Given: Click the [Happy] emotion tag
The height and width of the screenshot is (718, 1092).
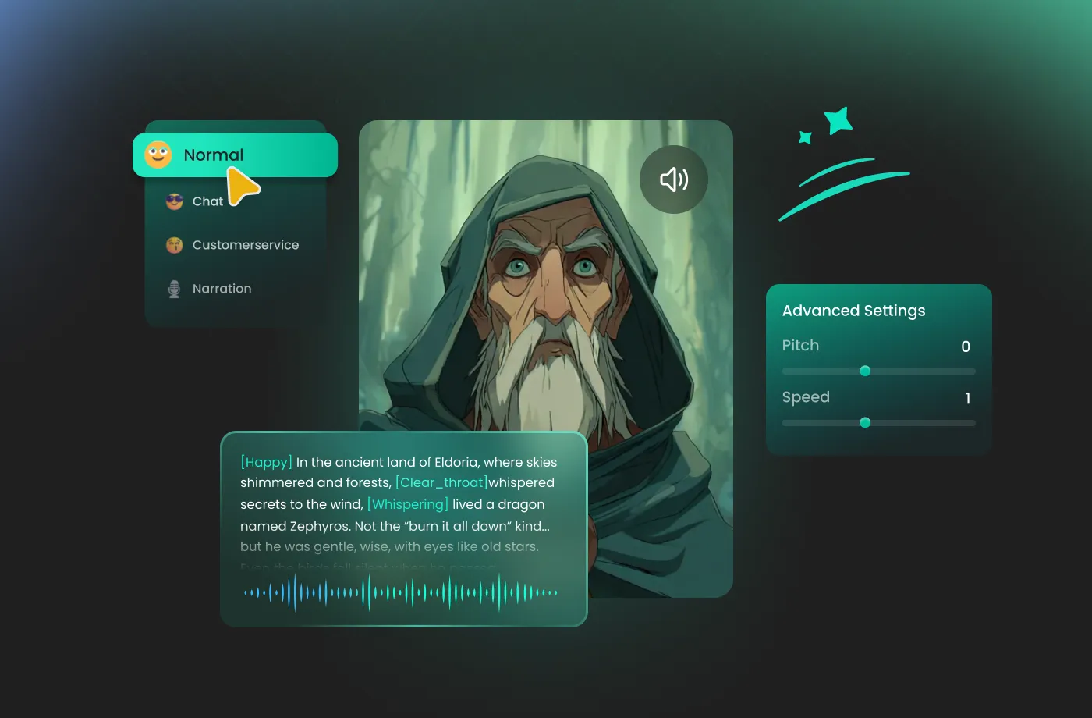Looking at the screenshot, I should click(266, 462).
